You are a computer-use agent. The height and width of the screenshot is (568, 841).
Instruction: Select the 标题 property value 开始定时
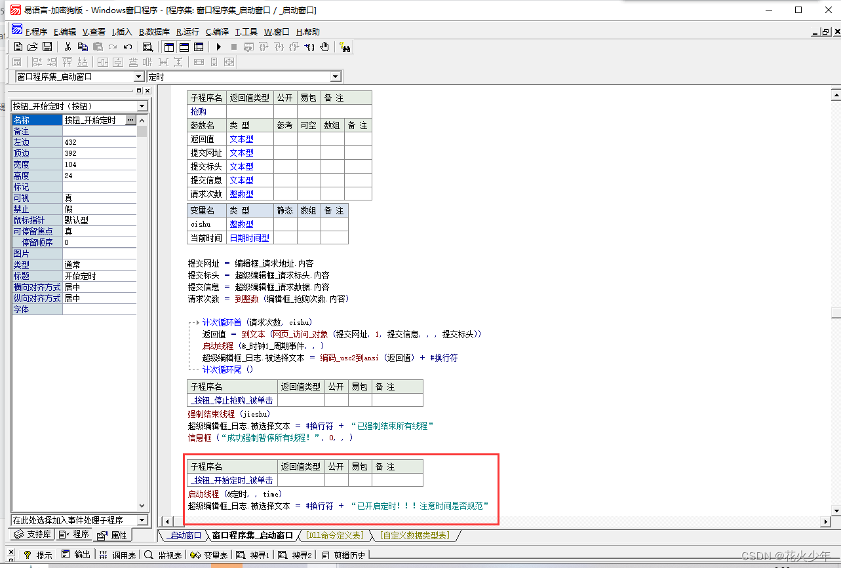coord(100,276)
